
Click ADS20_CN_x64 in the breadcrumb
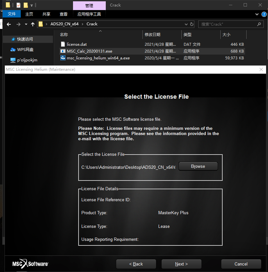point(65,24)
